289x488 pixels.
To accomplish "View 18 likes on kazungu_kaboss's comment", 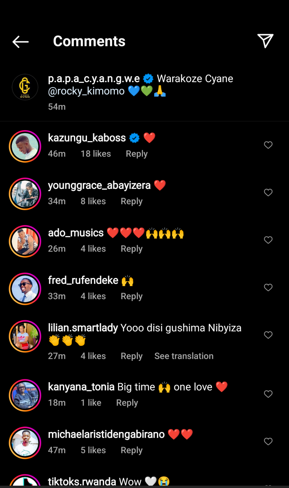I will pyautogui.click(x=96, y=154).
